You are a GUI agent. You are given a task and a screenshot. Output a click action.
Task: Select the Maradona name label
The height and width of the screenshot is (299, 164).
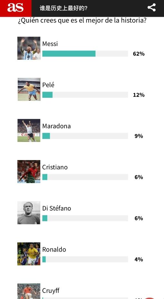click(x=57, y=126)
